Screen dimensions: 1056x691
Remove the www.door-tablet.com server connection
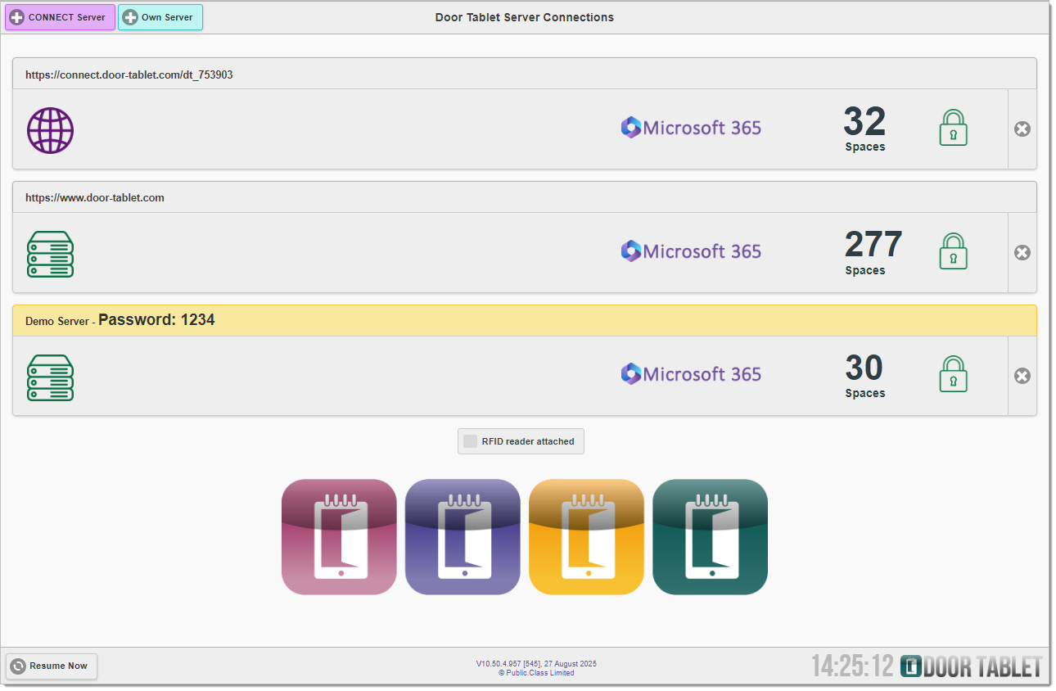tap(1022, 253)
